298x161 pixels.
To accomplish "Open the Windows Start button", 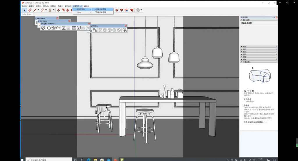I will coord(22,160).
